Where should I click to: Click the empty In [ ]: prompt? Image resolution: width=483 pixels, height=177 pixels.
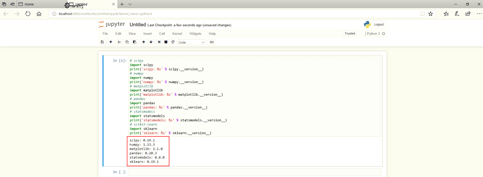[120, 172]
